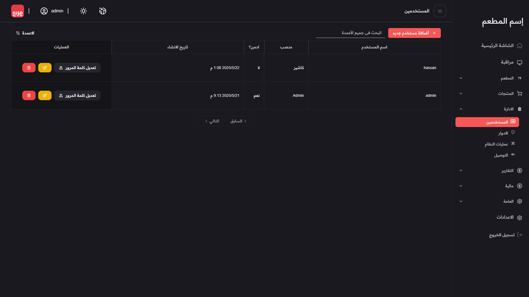The height and width of the screenshot is (297, 529).
Task: Open the التوصيل delivery menu item
Action: [501, 155]
